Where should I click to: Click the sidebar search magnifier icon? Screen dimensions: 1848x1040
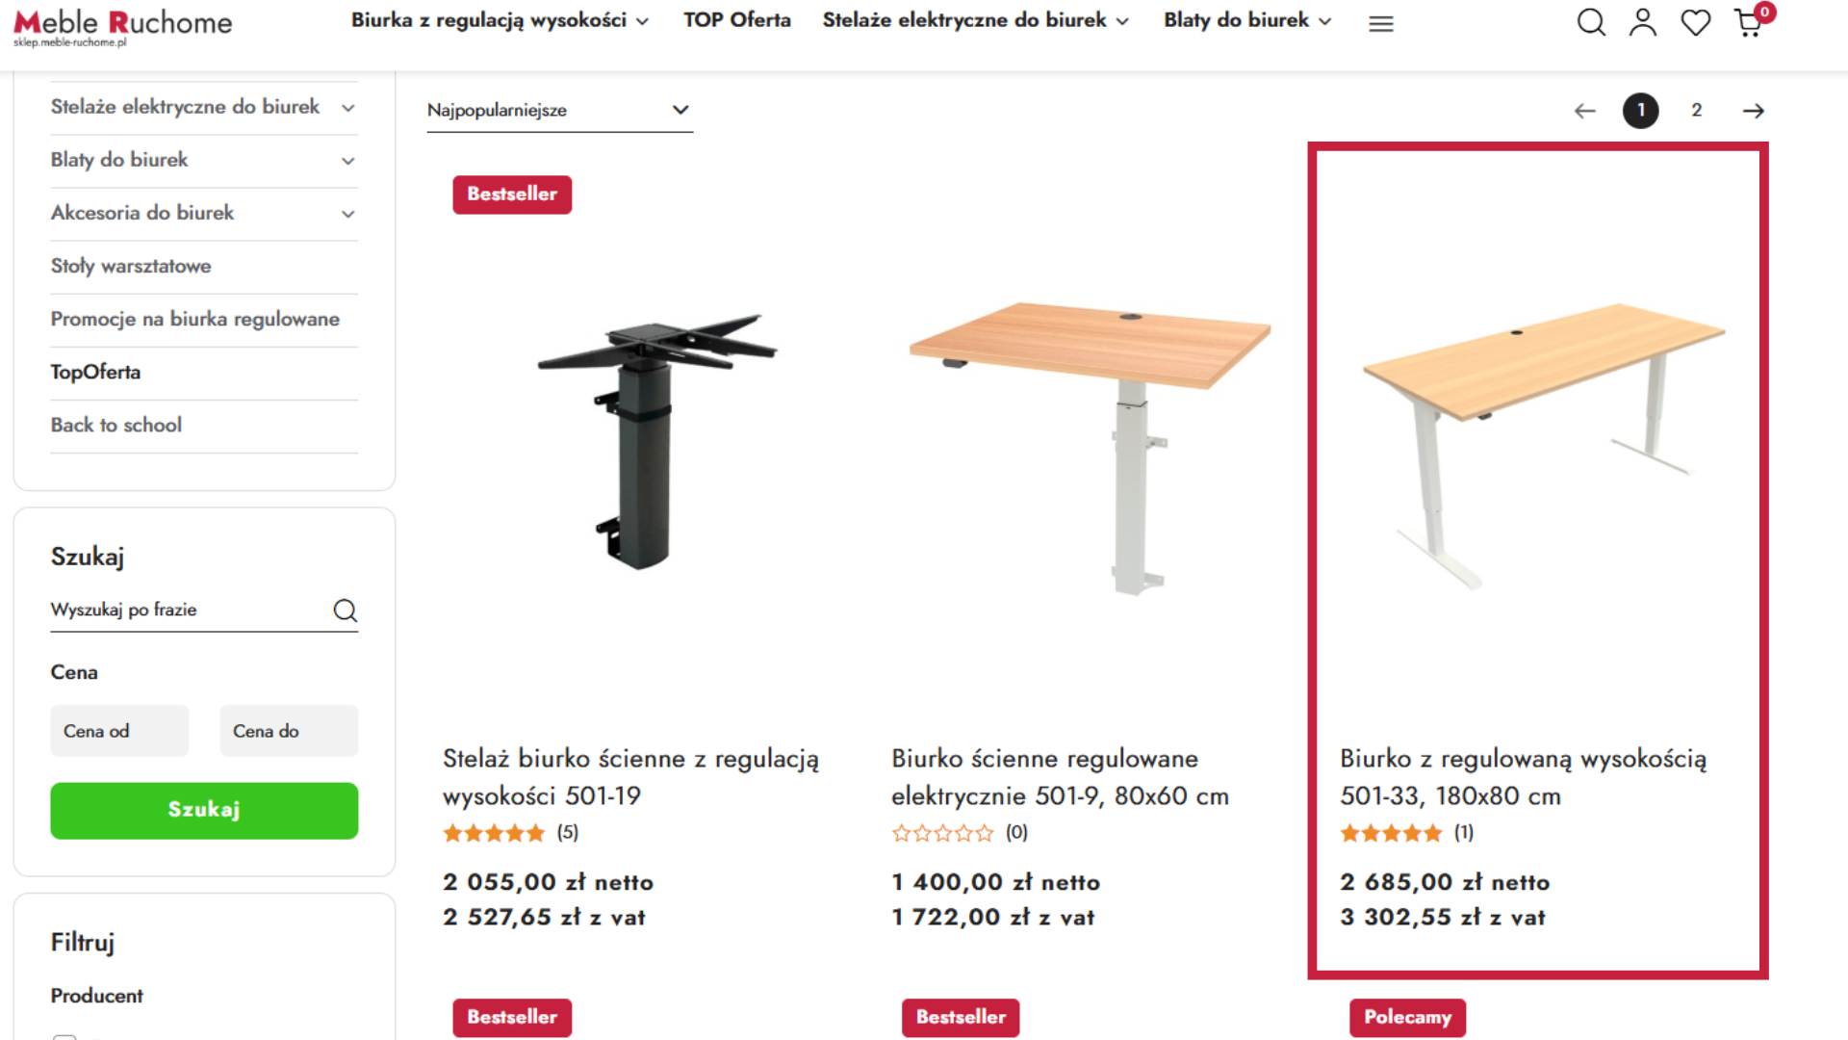click(x=346, y=611)
